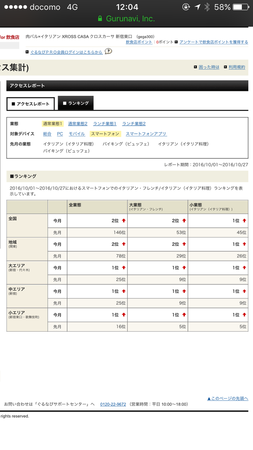
Task: Click 地域 先月 value 26位
Action: [x=241, y=256]
